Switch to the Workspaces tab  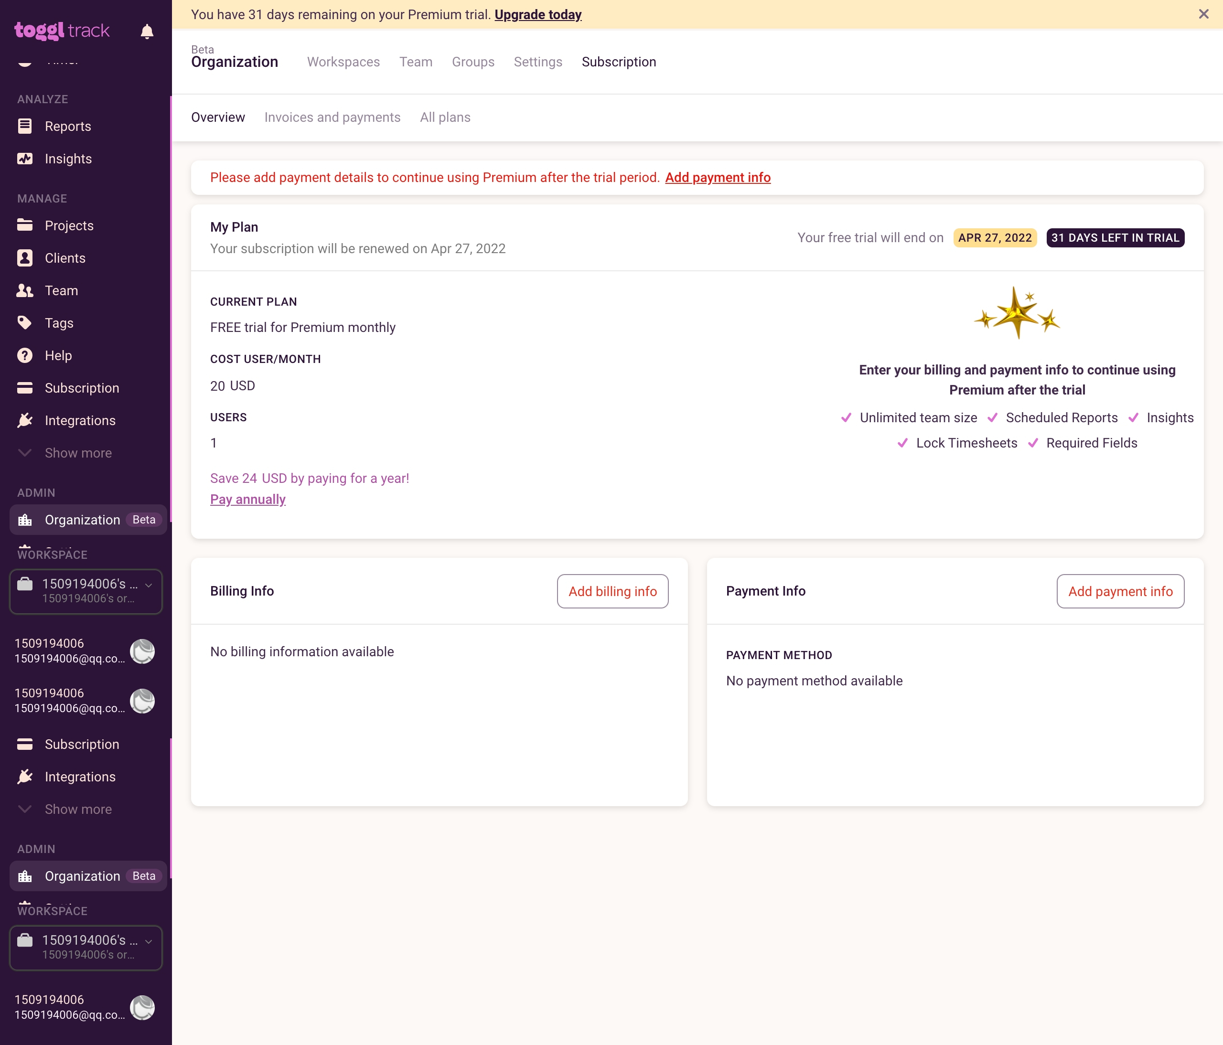[x=343, y=62]
